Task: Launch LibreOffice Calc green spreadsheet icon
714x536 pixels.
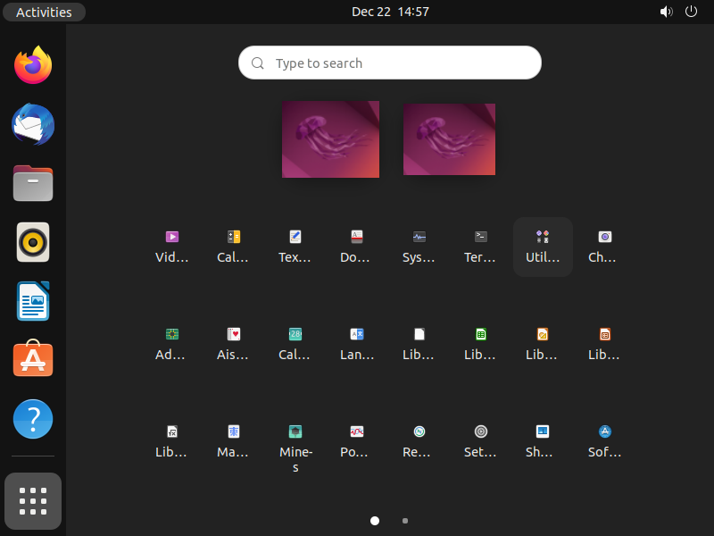Action: pyautogui.click(x=481, y=344)
